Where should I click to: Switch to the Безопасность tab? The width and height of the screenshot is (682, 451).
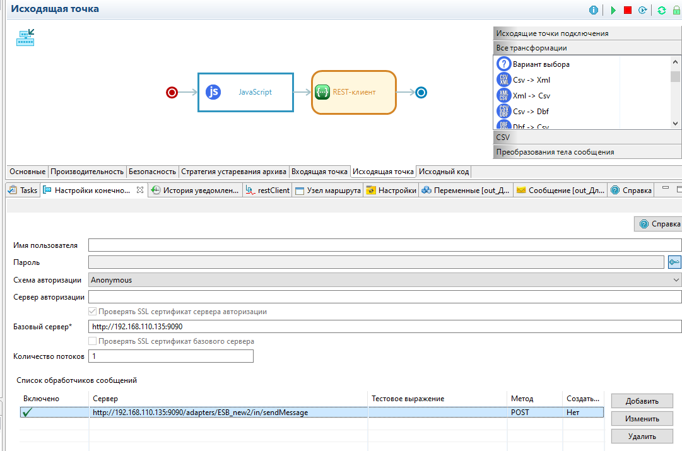152,172
